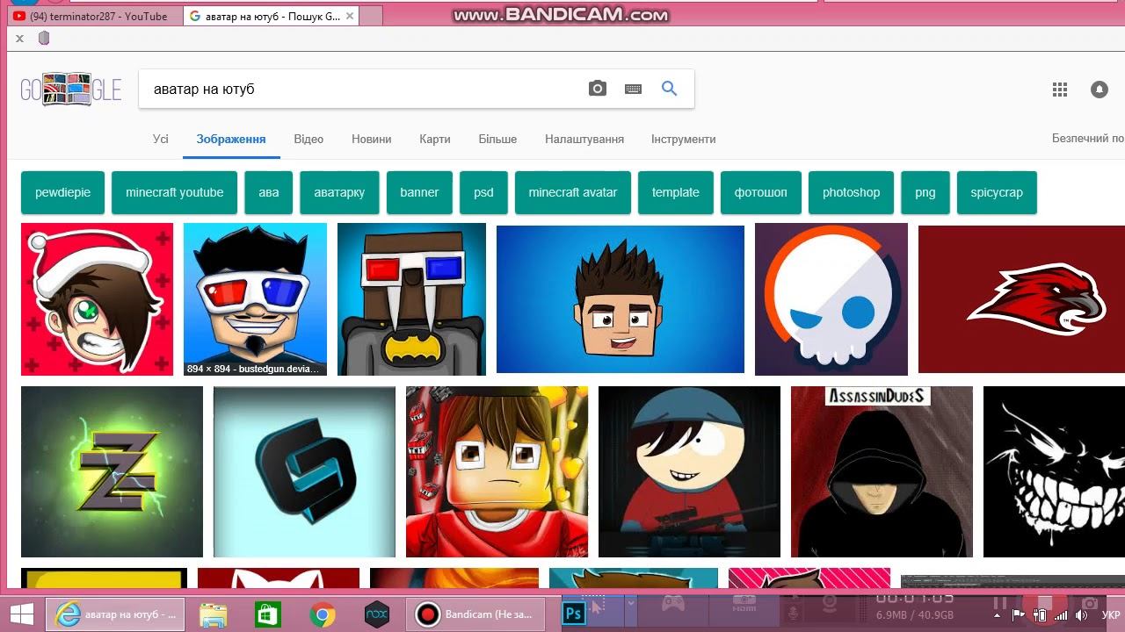
Task: Click the blue search magnifier button
Action: tap(669, 89)
